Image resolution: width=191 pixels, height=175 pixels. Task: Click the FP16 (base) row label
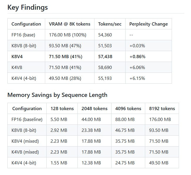(23, 35)
